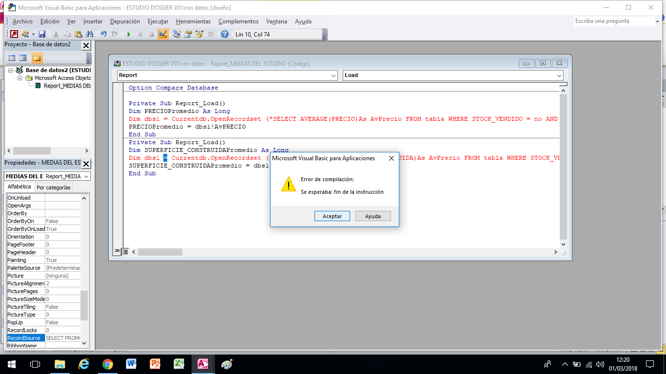Click Ayuda button in the error dialog
The image size is (666, 374).
pos(373,216)
